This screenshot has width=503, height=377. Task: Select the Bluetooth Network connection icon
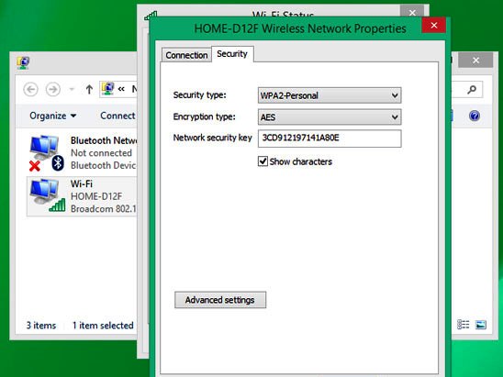pos(47,153)
